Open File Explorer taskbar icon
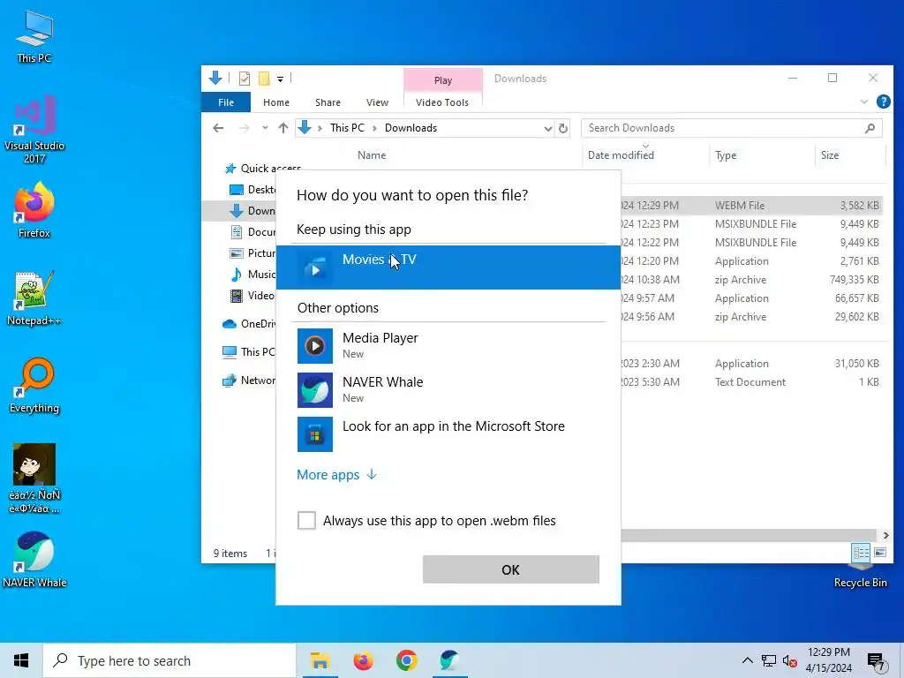The height and width of the screenshot is (678, 904). click(320, 660)
